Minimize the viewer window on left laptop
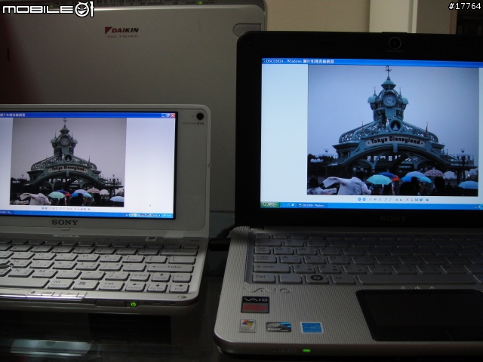This screenshot has width=483, height=362. tap(163, 115)
